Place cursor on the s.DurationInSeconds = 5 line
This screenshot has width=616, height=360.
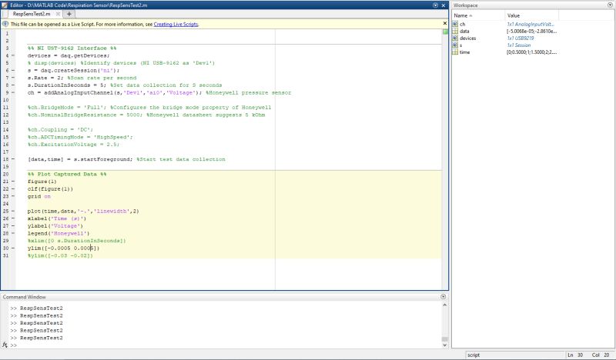tap(125, 85)
